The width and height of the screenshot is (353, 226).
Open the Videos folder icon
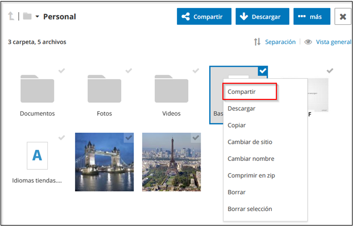[x=171, y=89]
